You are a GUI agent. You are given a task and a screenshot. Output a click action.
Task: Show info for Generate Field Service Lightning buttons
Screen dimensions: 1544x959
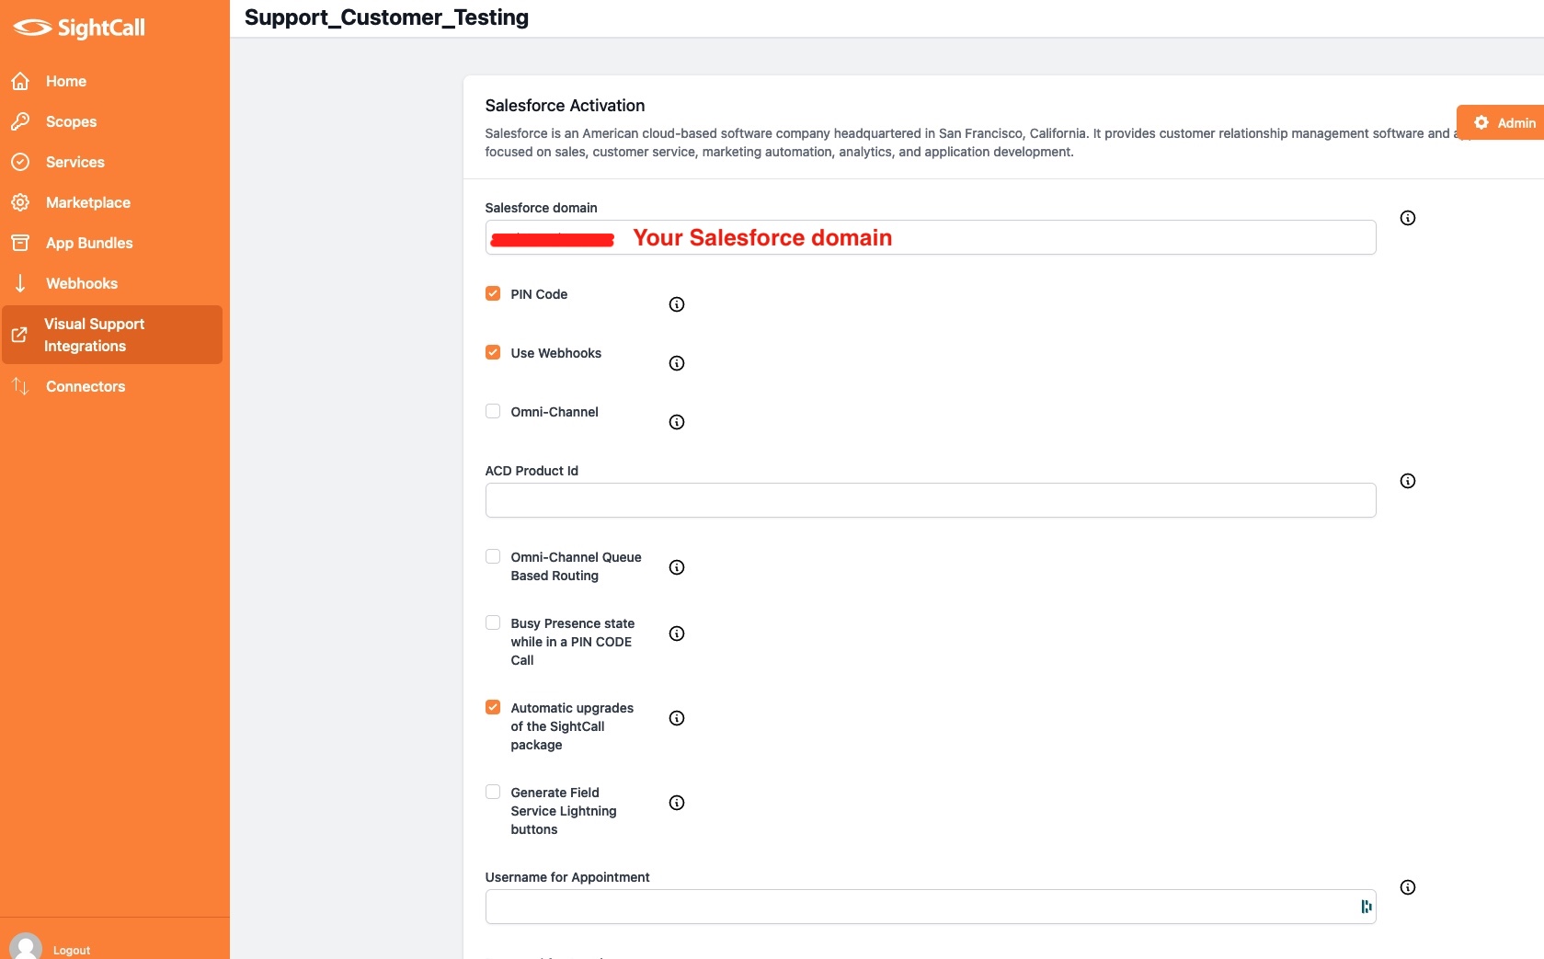(677, 803)
